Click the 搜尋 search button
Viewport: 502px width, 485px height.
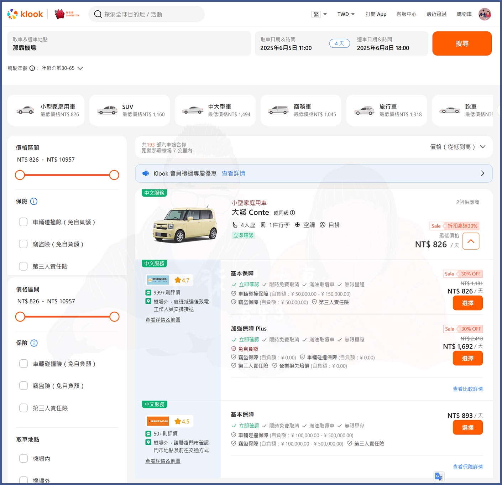coord(462,43)
